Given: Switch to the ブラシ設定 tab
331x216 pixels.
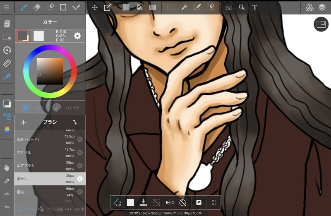Looking at the screenshot, I should pos(50,209).
